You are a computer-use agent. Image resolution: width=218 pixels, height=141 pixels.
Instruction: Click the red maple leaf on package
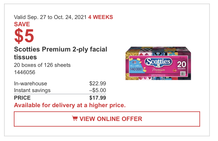(175, 70)
